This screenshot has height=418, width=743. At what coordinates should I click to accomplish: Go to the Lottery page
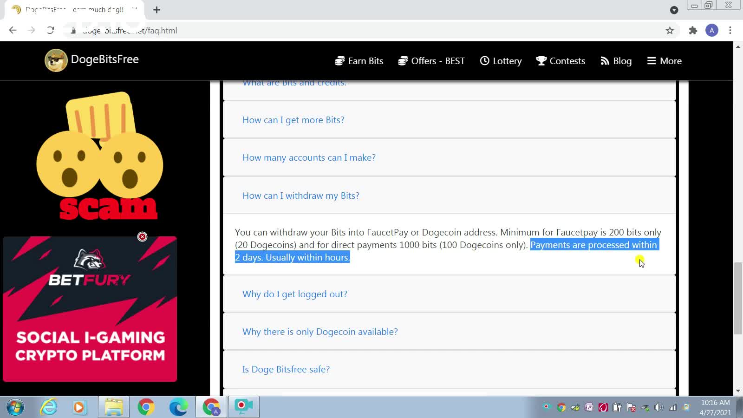[501, 61]
